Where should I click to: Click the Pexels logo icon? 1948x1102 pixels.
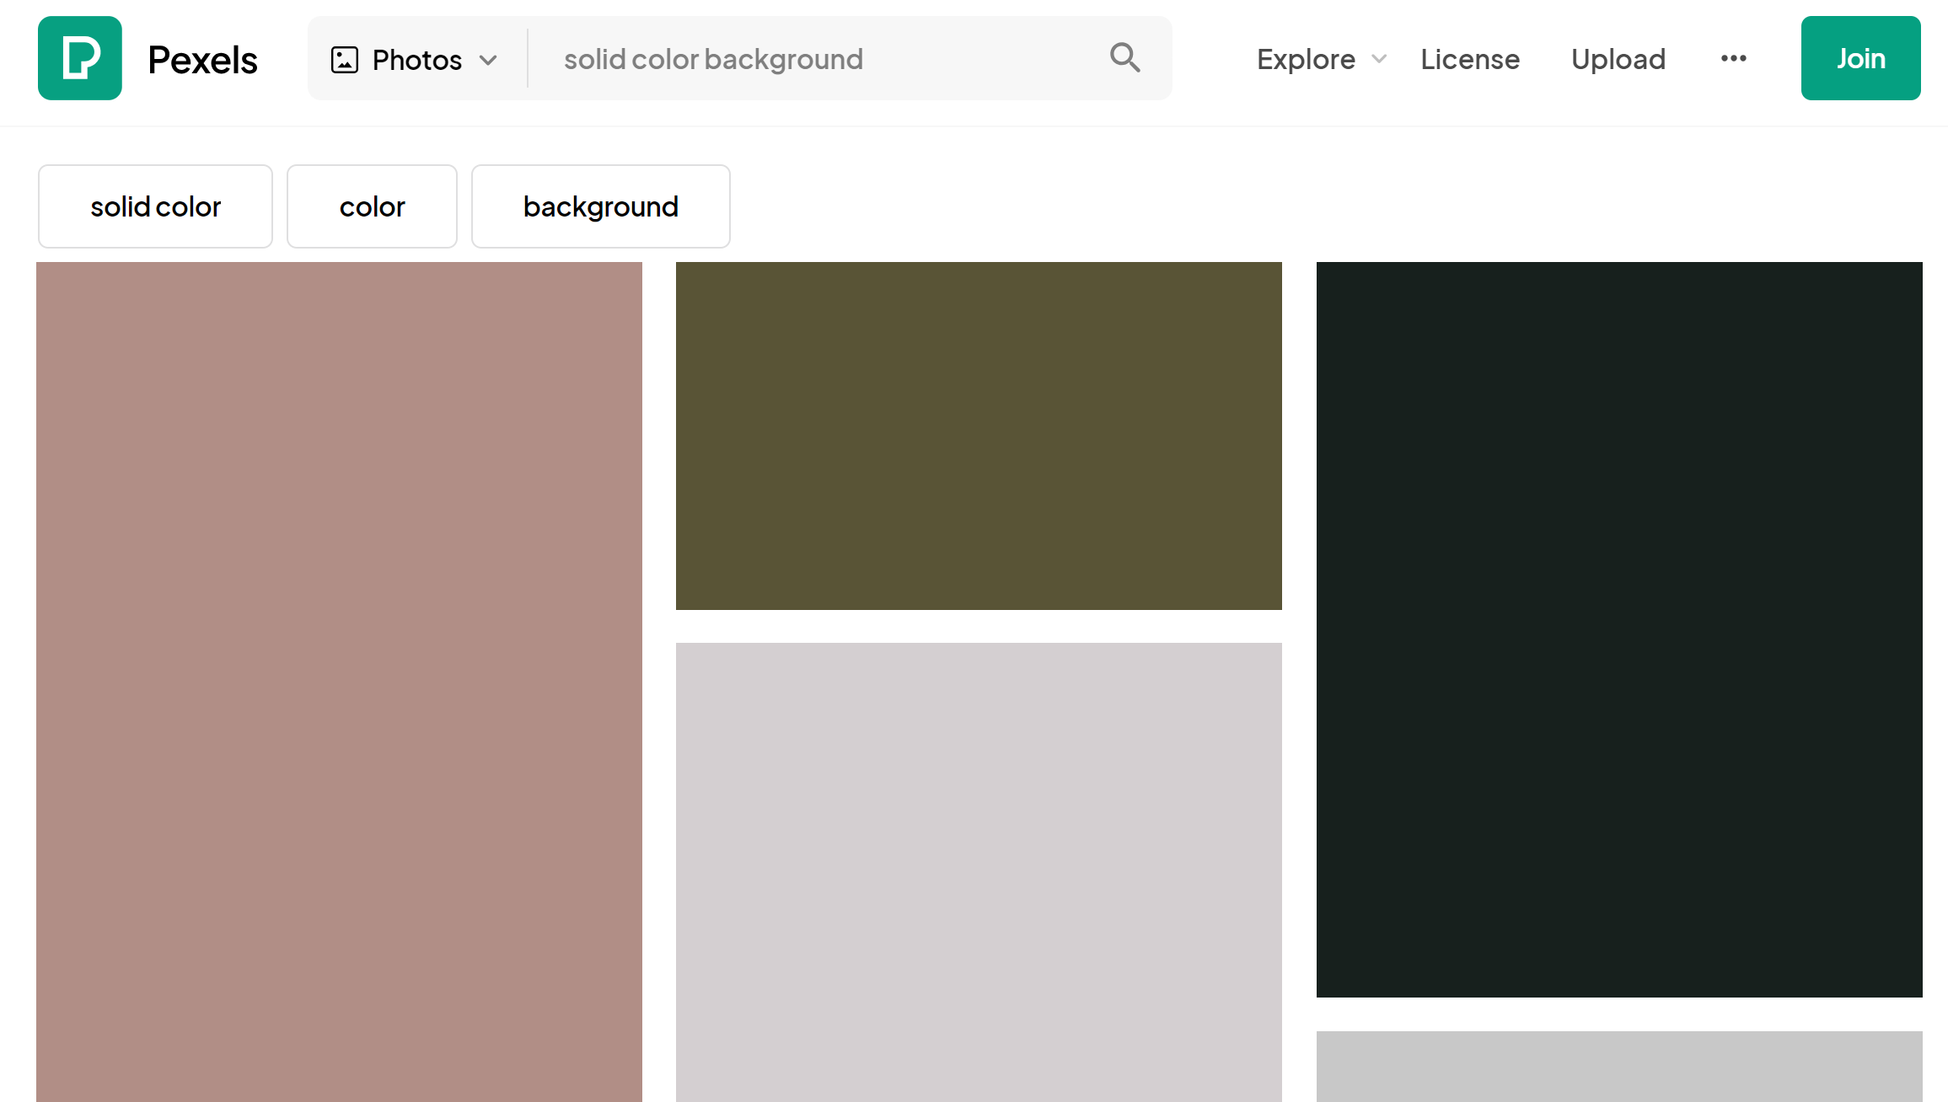79,57
